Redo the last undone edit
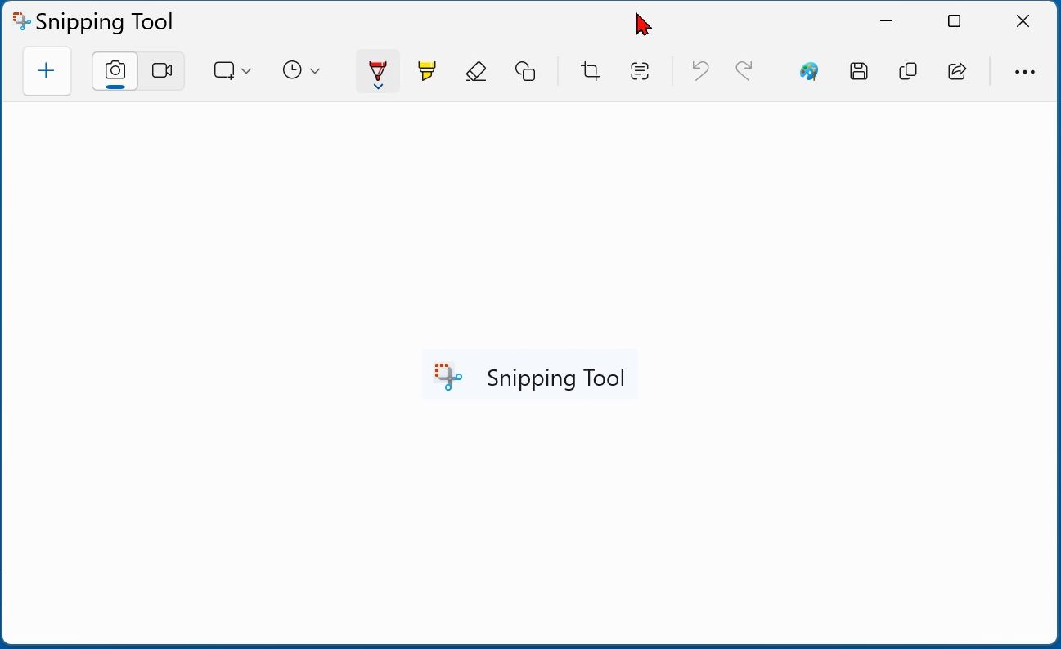 (744, 71)
